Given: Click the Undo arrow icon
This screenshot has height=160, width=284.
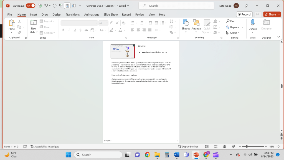Looking at the screenshot, I should pyautogui.click(x=46, y=6).
